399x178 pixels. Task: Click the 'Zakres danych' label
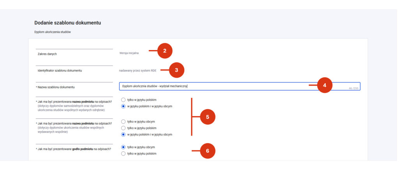click(47, 54)
